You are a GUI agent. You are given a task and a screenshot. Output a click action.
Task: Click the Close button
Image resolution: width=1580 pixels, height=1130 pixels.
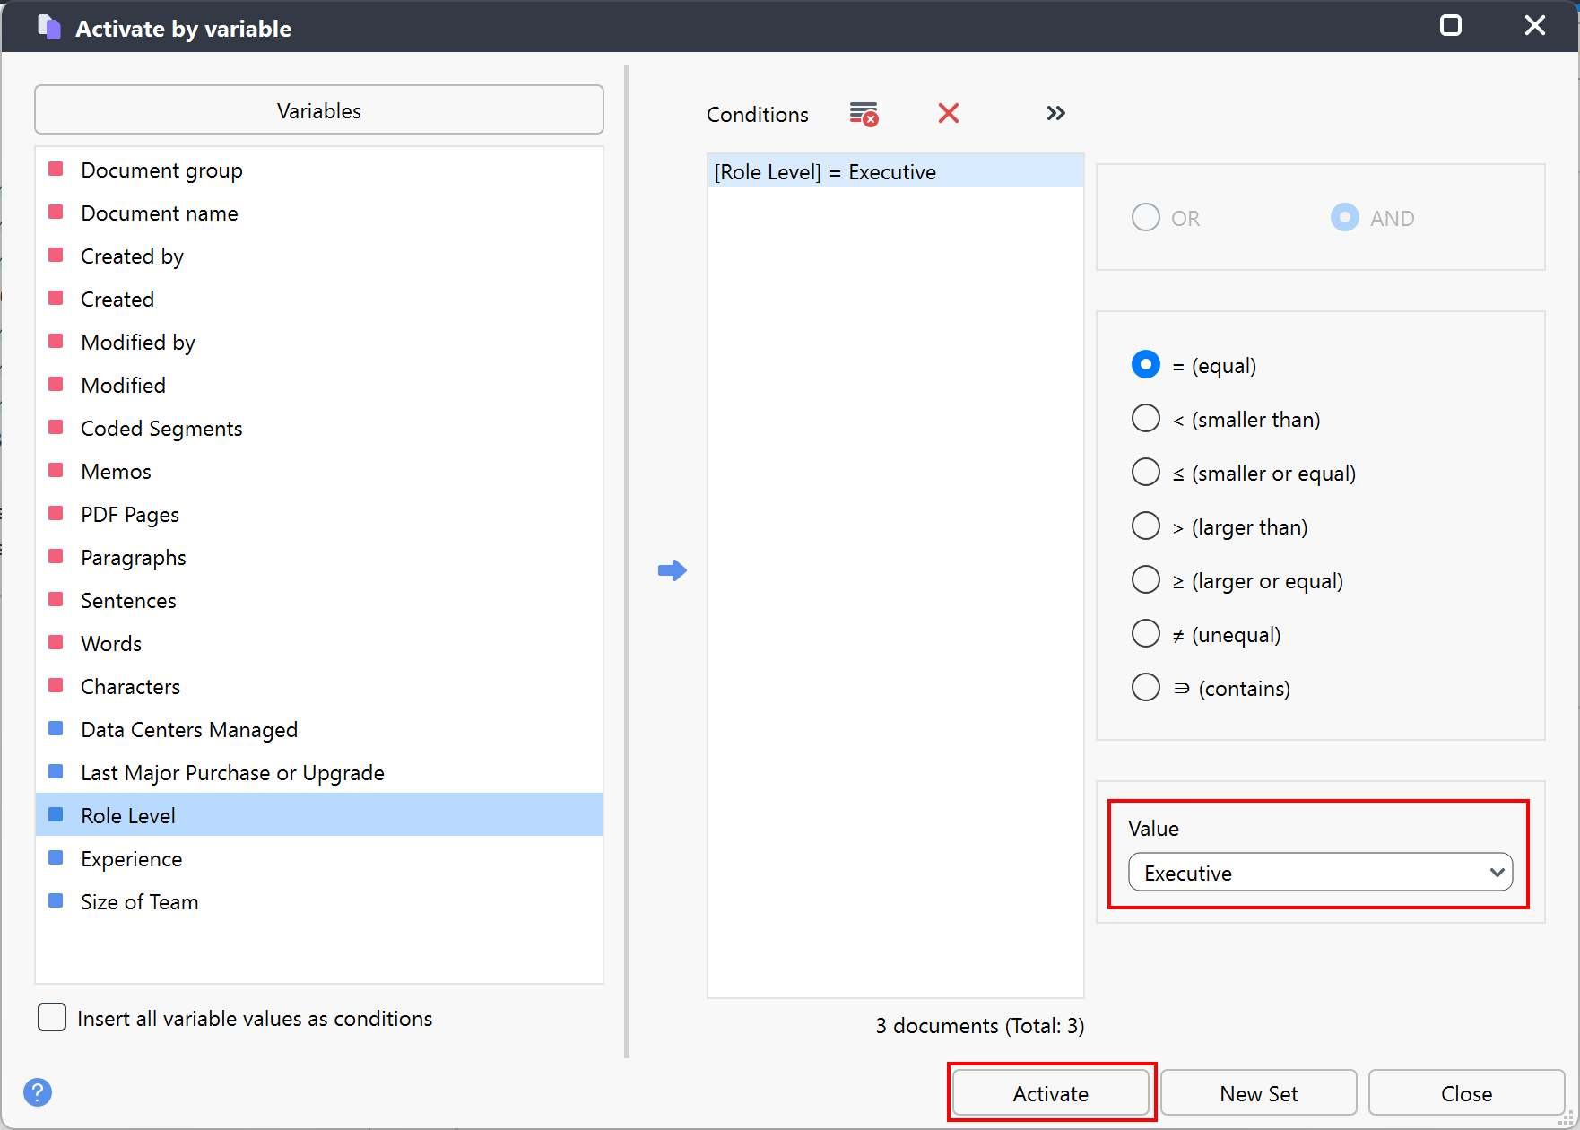[x=1466, y=1093]
